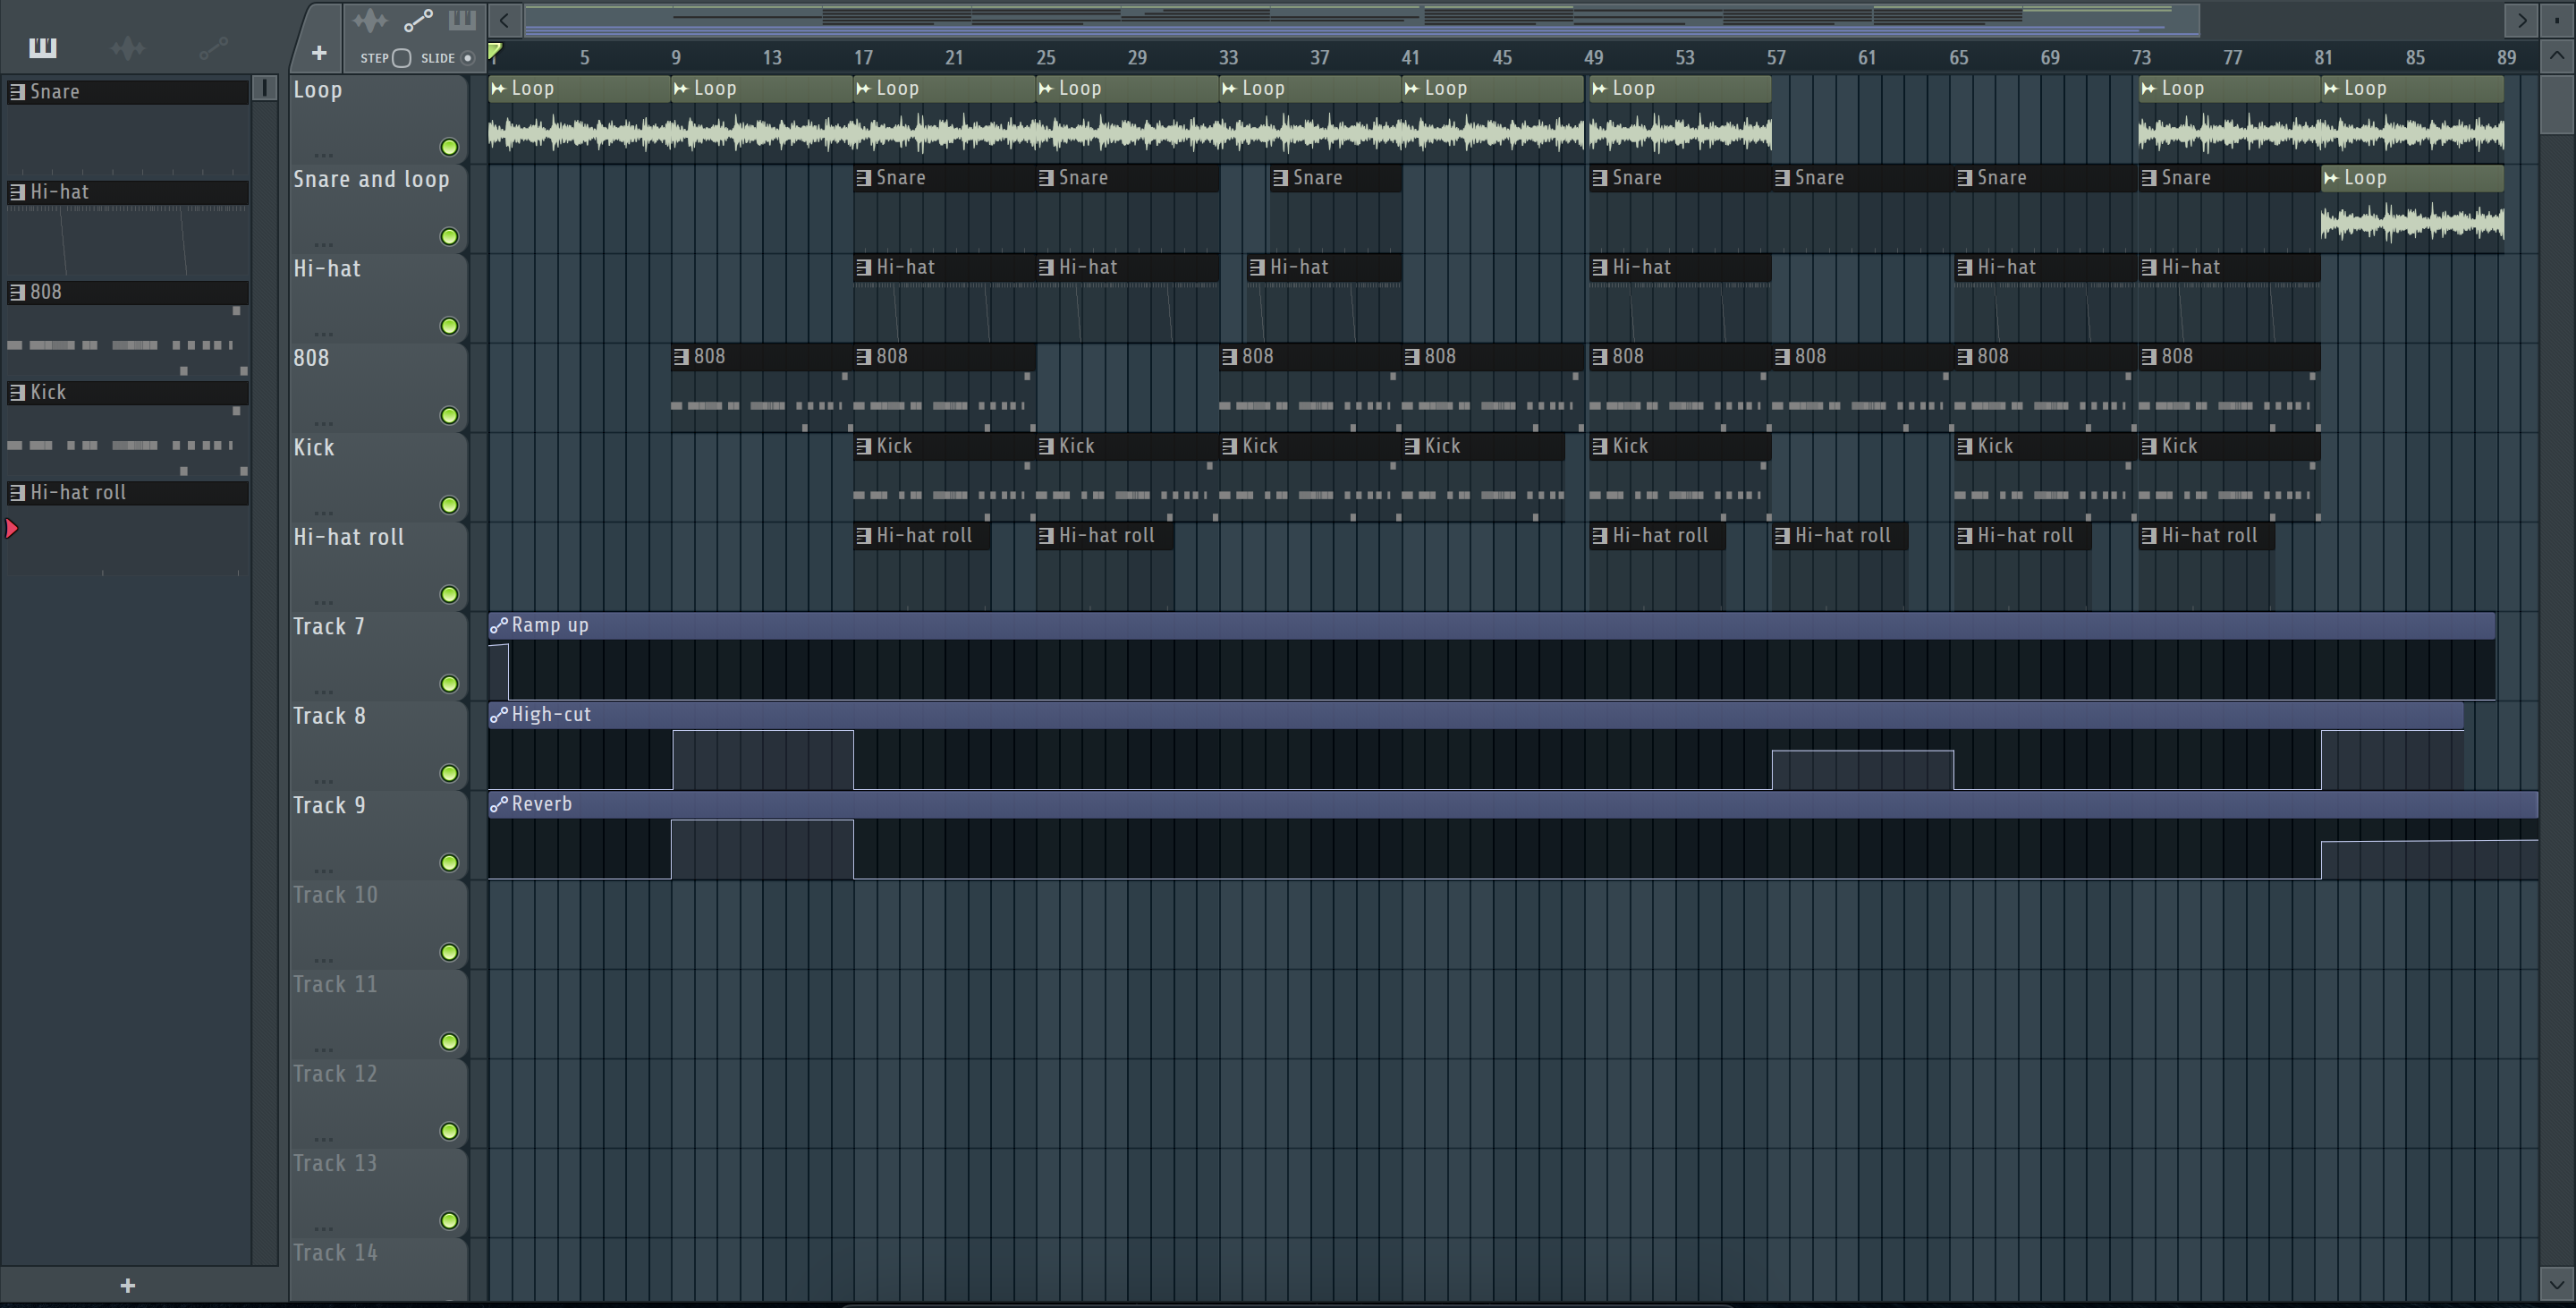This screenshot has height=1308, width=2576.
Task: Click the down arrow of the vertical scrollbar
Action: point(2557,1284)
